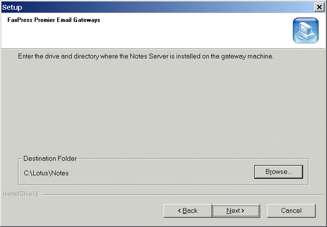Viewport: 327px width, 227px height.
Task: Click the Notes Server directory instruction text
Action: [146, 57]
